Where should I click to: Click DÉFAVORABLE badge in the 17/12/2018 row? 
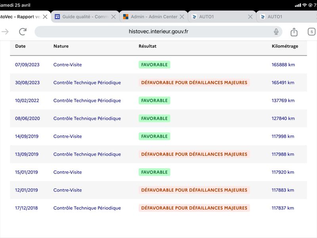point(194,208)
